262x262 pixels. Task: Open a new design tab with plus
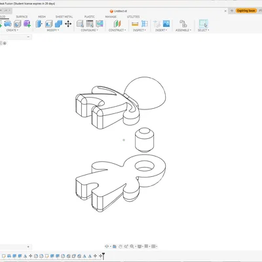[232, 10]
